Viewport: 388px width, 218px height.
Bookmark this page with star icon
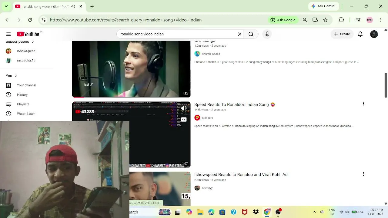coord(325,20)
